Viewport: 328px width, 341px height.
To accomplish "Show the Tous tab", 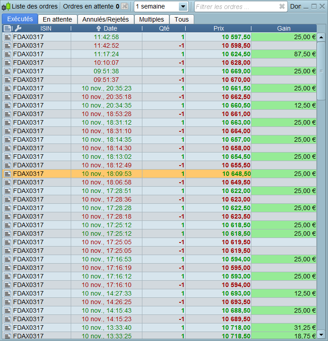I will click(x=182, y=19).
